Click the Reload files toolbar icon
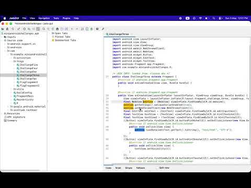 click(13, 29)
